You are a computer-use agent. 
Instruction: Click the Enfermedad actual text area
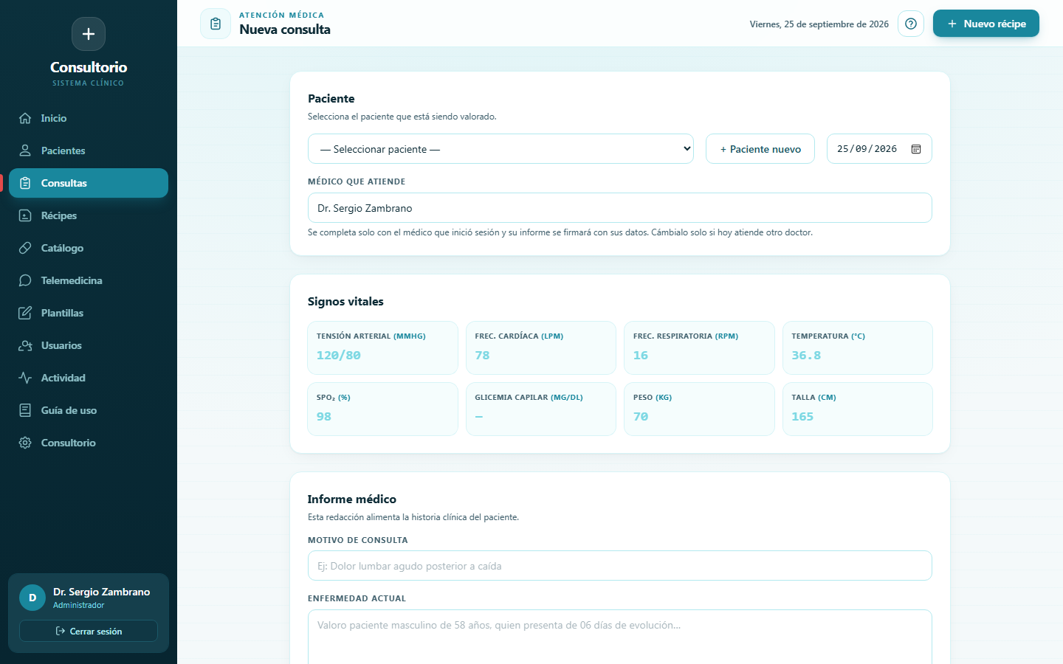point(620,637)
